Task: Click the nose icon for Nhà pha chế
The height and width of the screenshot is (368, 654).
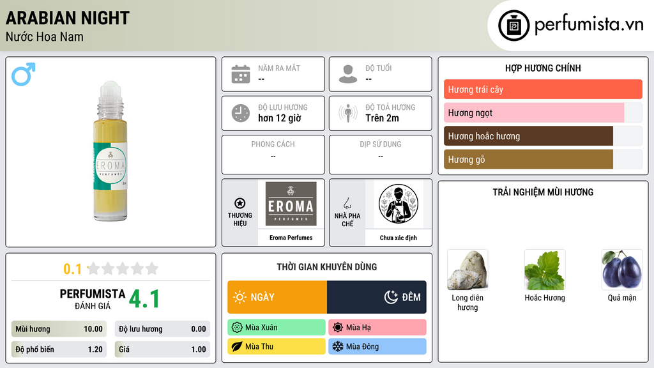Action: coord(347,203)
